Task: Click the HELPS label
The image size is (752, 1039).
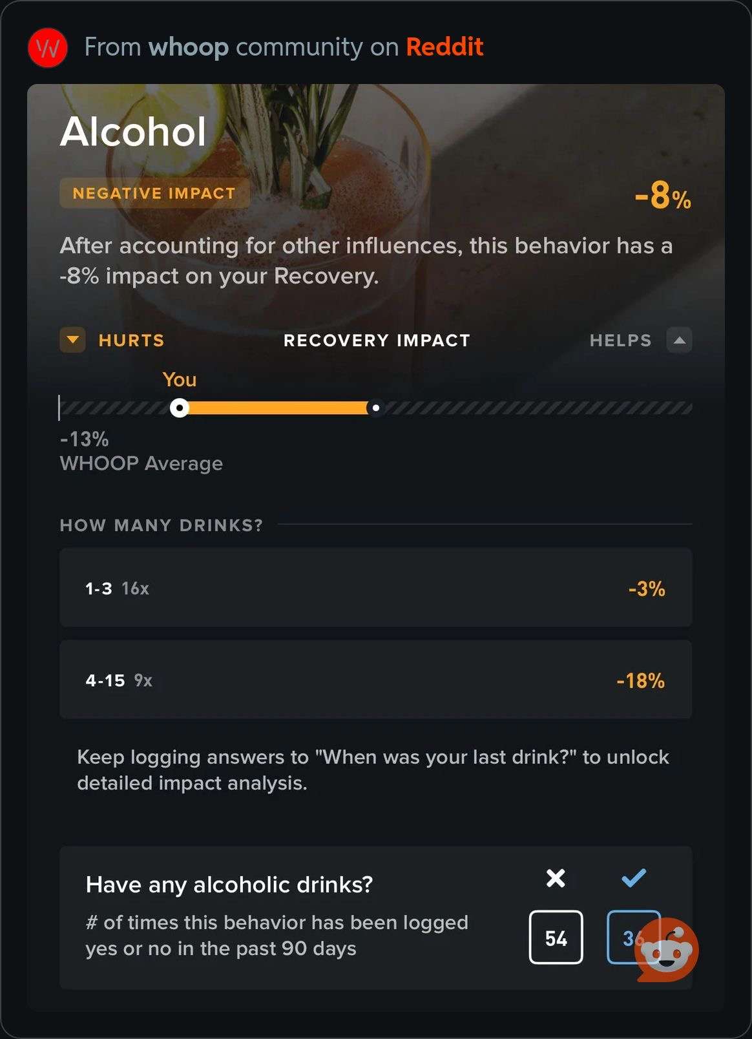Action: click(x=620, y=341)
